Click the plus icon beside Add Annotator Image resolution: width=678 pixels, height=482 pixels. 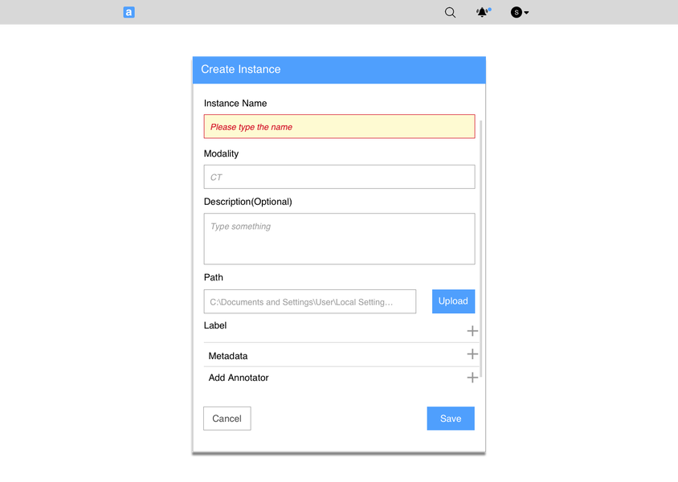472,378
